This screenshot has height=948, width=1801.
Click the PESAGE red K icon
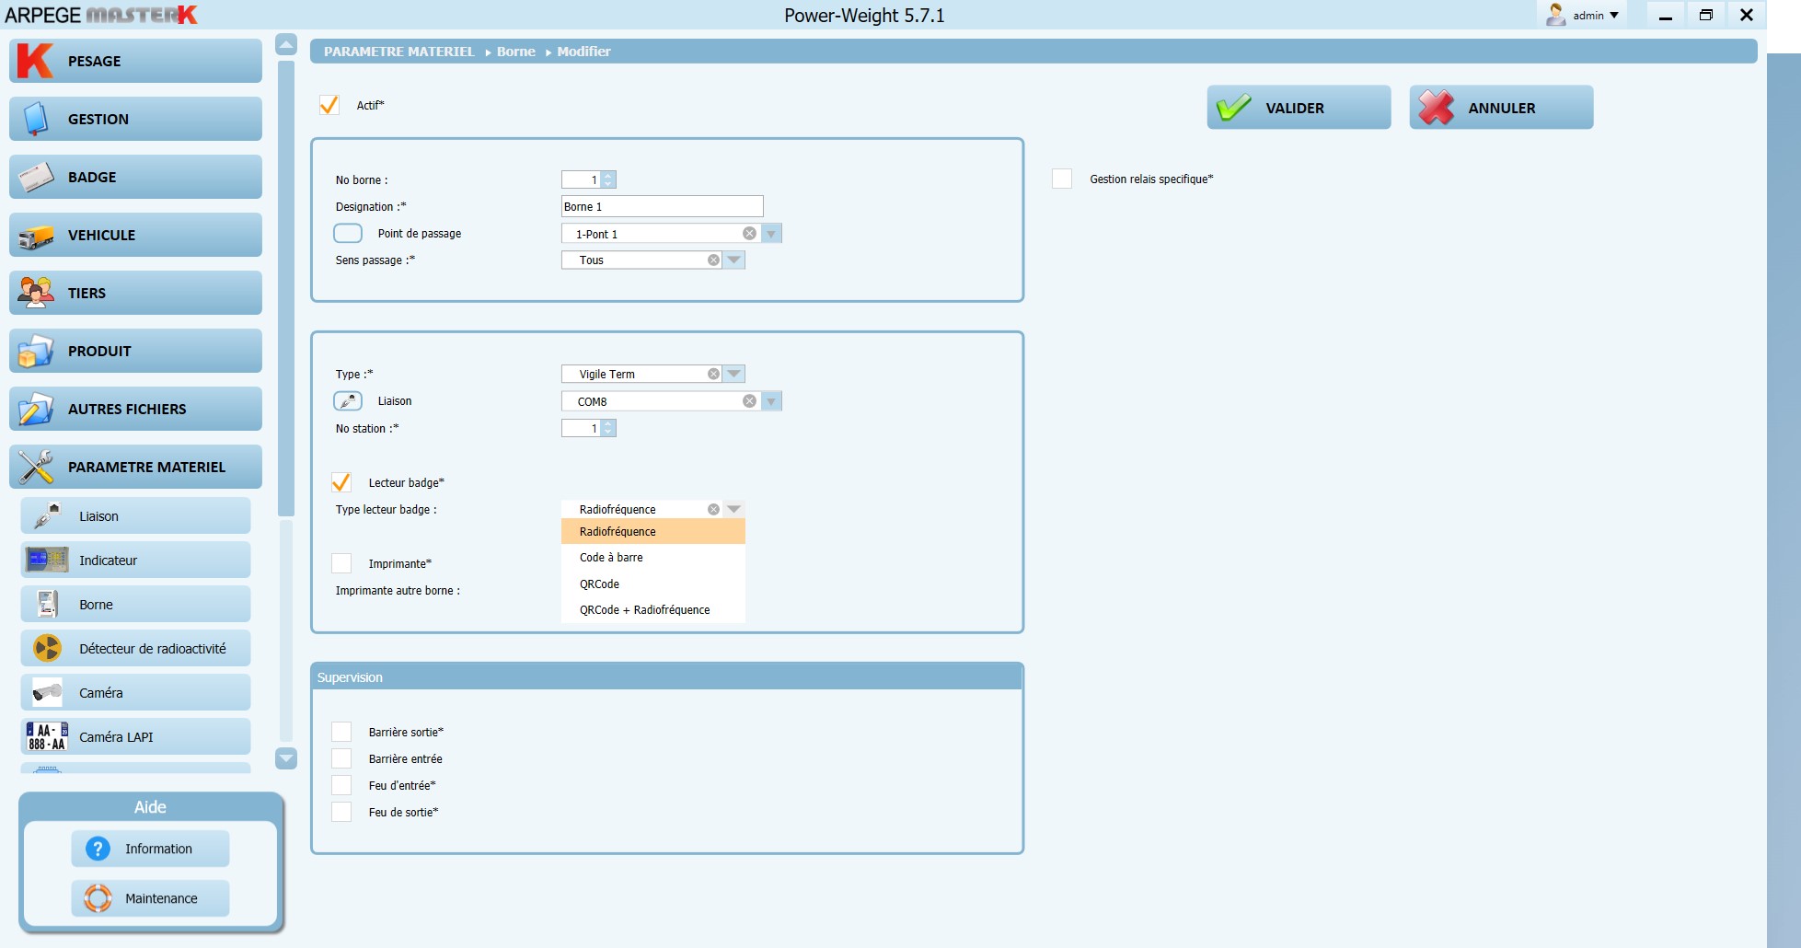pyautogui.click(x=35, y=61)
